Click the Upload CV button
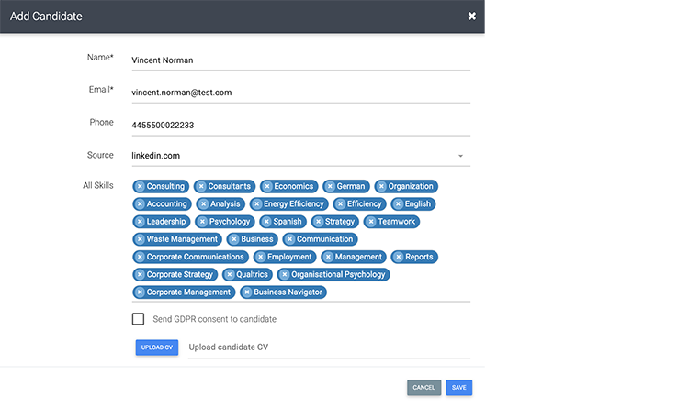Screen dimensions: 689x407 [156, 347]
